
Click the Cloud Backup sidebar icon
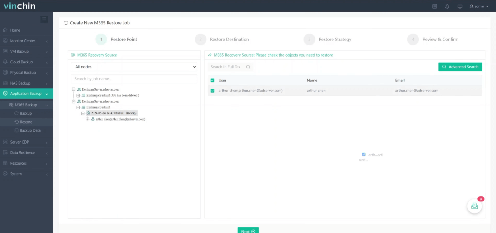click(x=5, y=62)
